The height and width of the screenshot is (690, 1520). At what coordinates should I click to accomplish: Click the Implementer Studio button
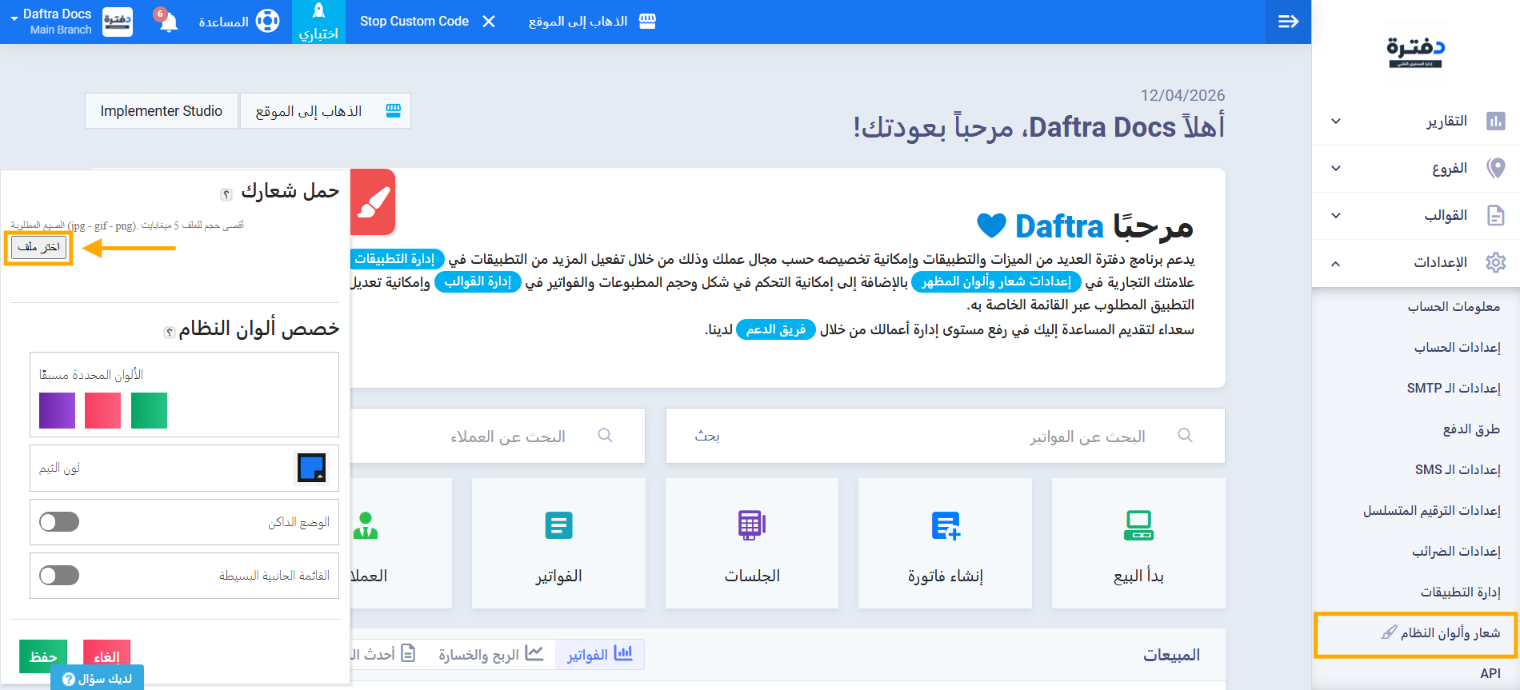point(162,111)
